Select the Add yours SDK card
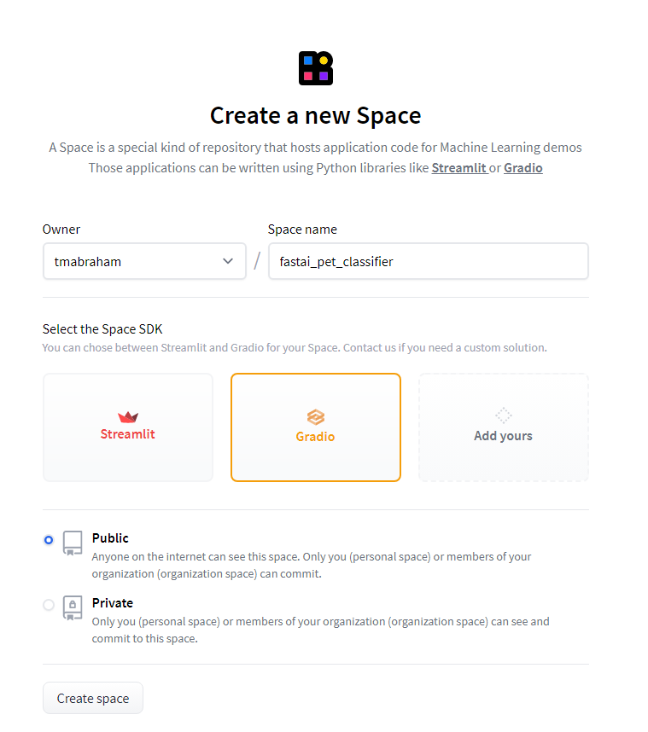 pos(503,427)
